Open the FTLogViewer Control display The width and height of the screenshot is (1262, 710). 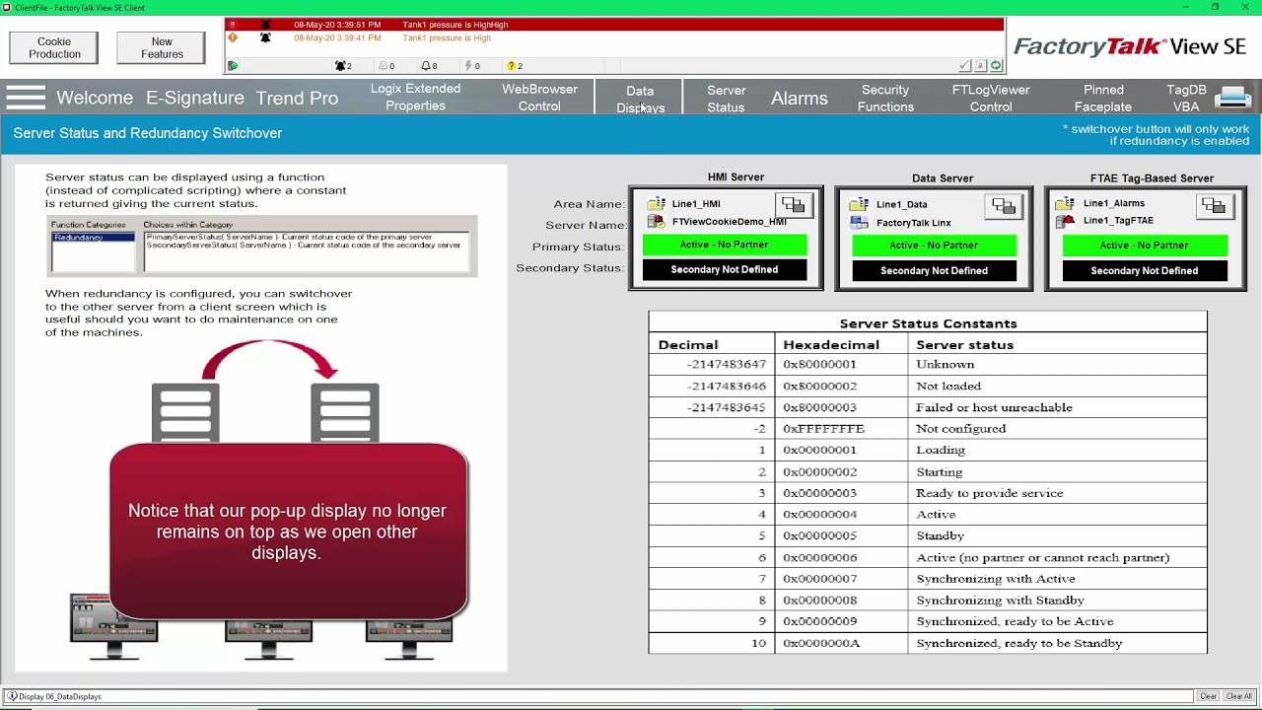991,99
